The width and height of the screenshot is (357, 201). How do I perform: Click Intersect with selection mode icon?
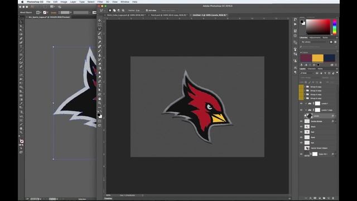click(123, 11)
